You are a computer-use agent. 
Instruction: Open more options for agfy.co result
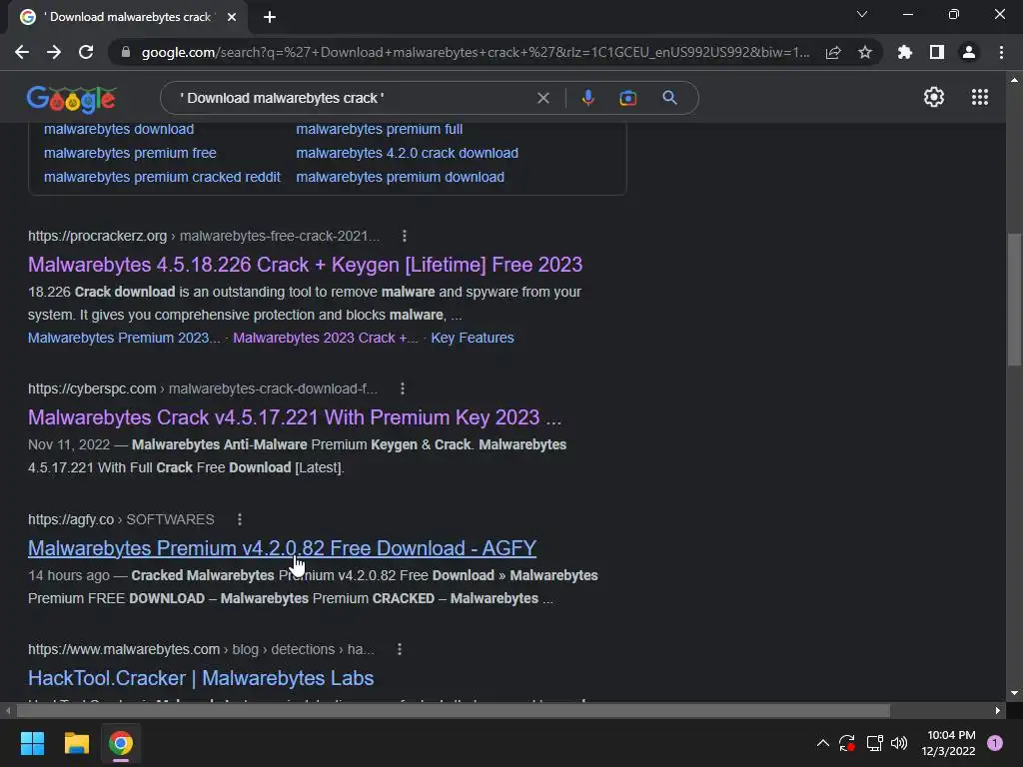pyautogui.click(x=240, y=519)
